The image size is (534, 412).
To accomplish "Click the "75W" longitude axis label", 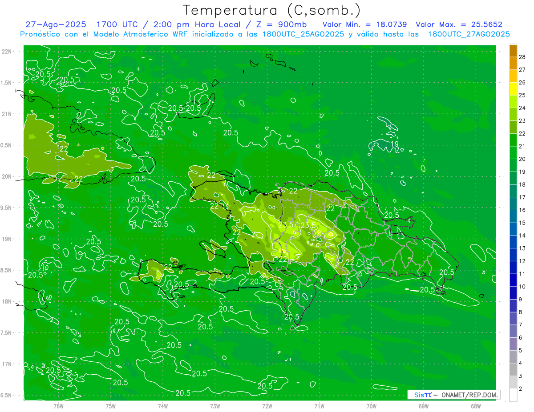I will point(111,406).
